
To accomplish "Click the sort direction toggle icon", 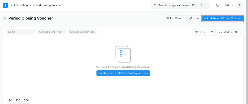I will click(212, 32).
